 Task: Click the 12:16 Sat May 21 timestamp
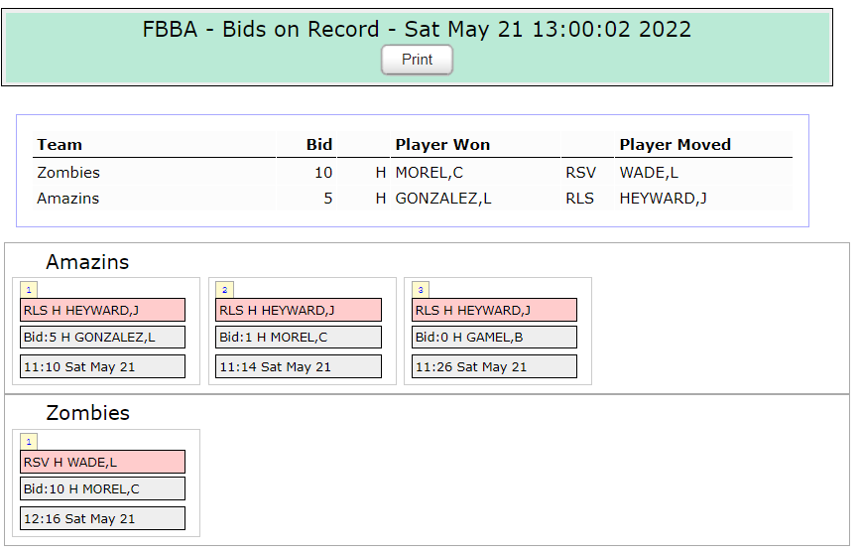(102, 518)
